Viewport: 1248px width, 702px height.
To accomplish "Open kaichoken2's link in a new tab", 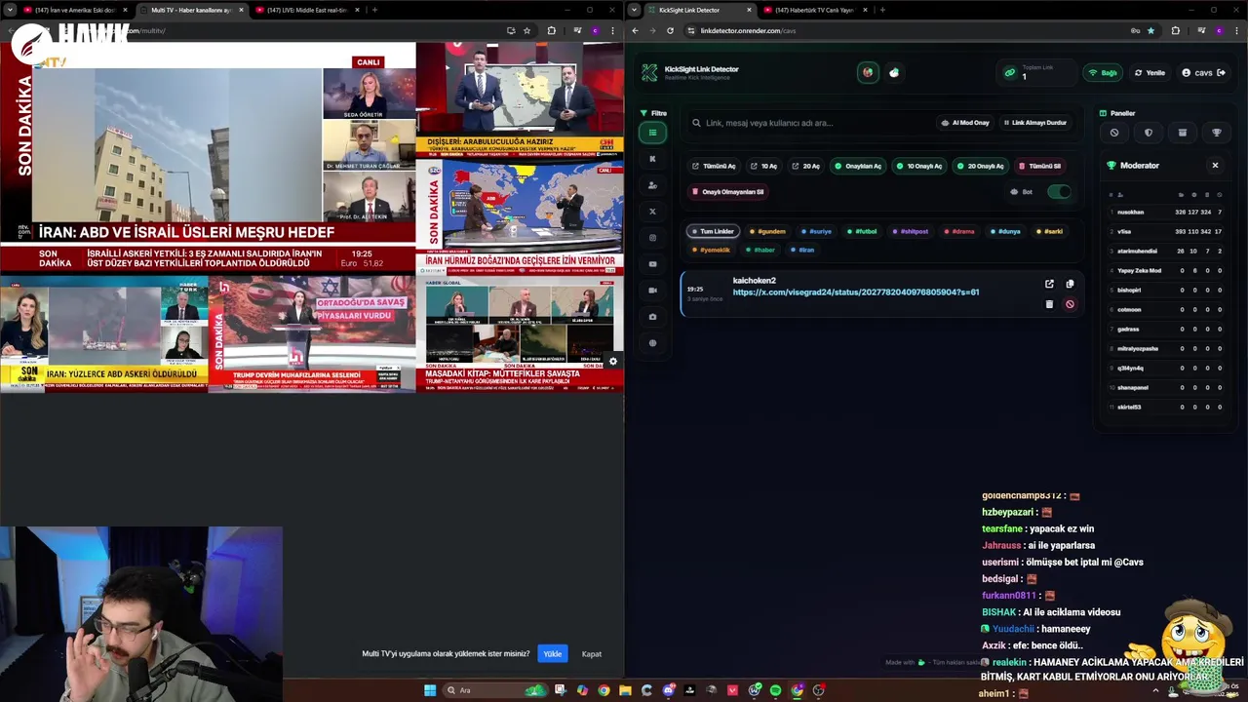I will [x=1049, y=284].
